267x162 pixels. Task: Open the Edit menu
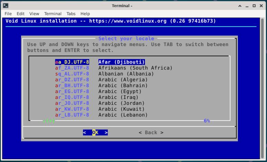coord(20,14)
